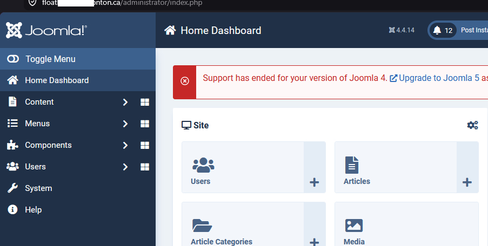
Task: Open the Components dashboard grid icon
Action: [x=145, y=145]
